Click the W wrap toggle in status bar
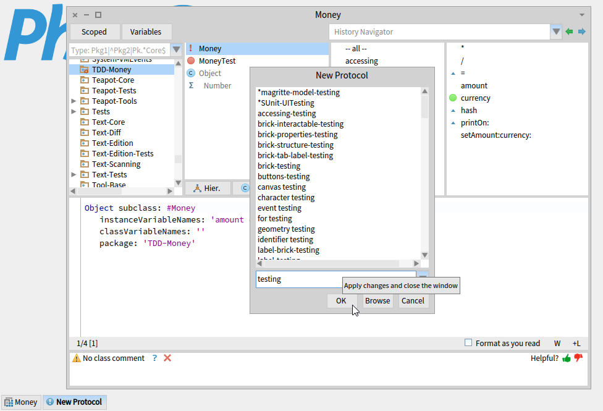603x411 pixels. tap(557, 343)
